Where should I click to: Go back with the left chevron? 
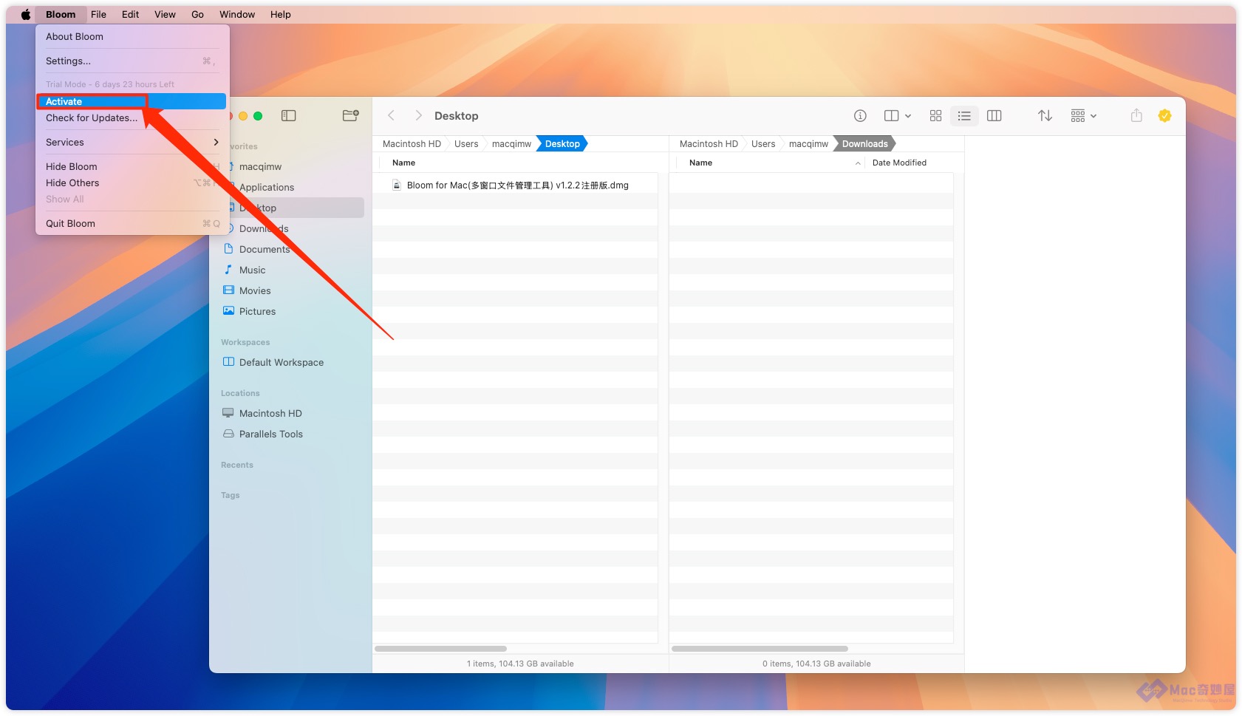[x=392, y=115]
